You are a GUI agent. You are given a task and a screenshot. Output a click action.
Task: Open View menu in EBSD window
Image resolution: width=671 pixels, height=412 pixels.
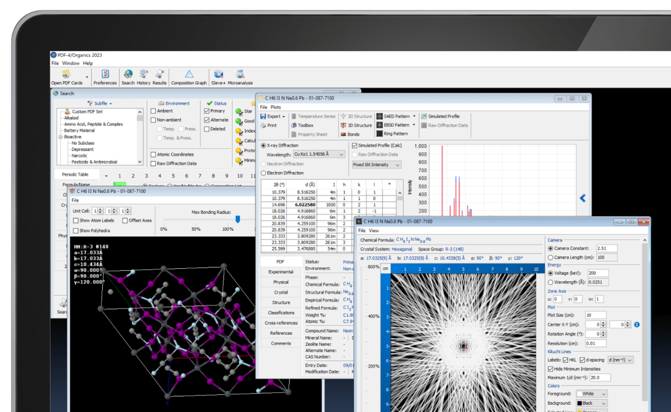pyautogui.click(x=374, y=231)
